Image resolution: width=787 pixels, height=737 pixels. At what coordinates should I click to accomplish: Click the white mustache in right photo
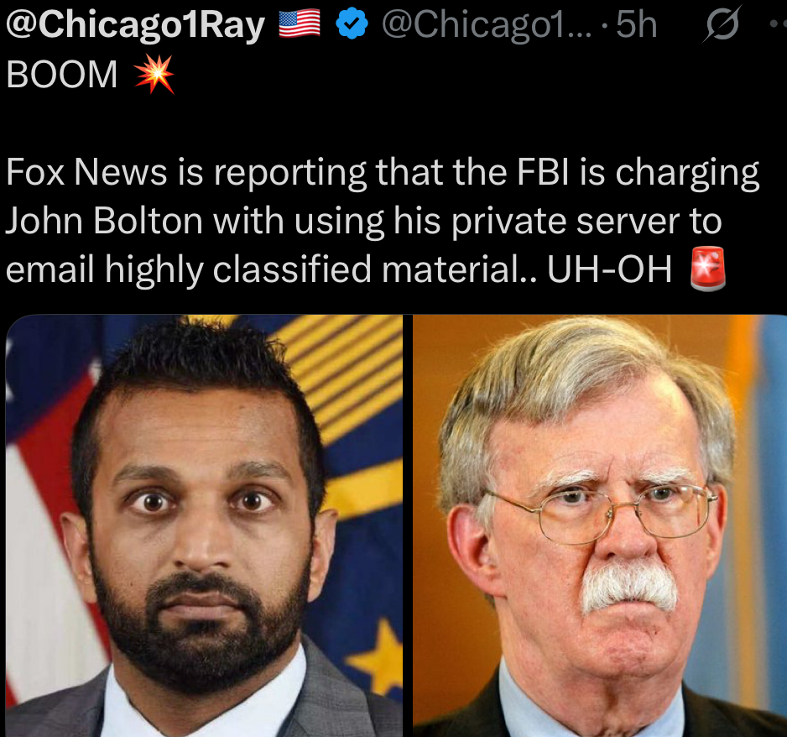tap(629, 586)
